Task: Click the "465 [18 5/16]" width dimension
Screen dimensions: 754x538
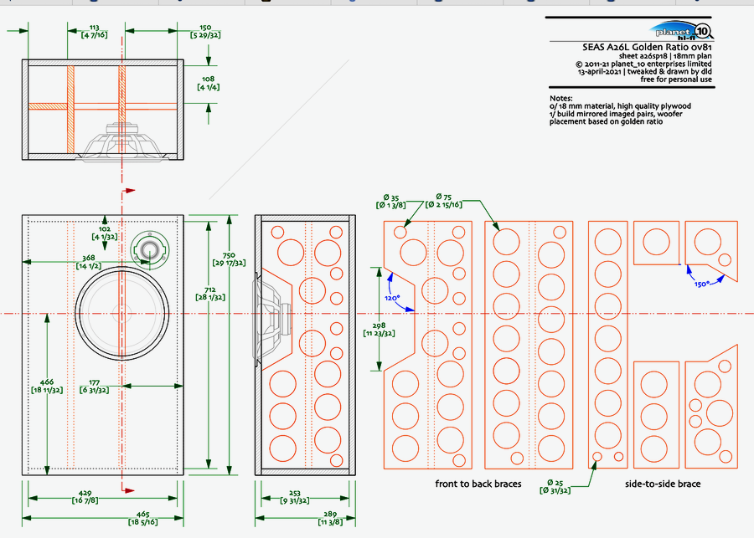Action: (x=142, y=518)
